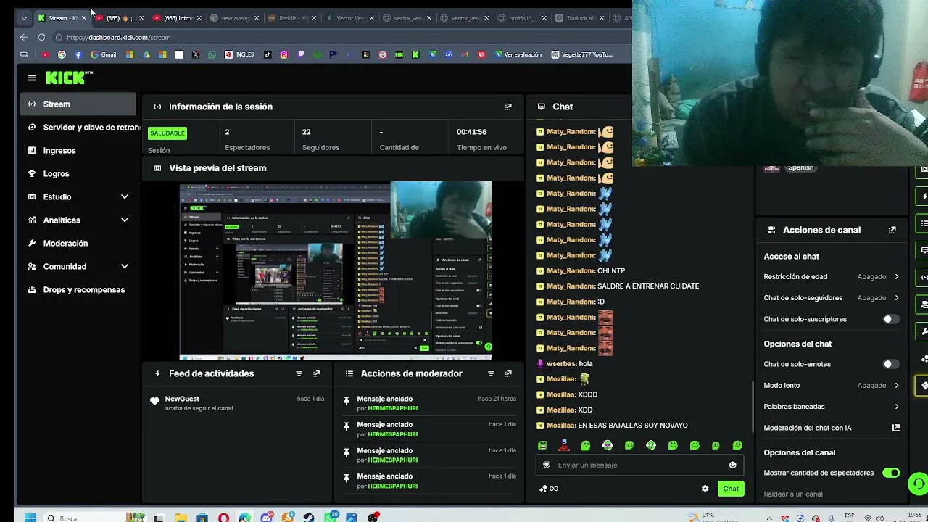Open Modo lento options
Viewport: 928px width, 522px height.
(x=832, y=385)
